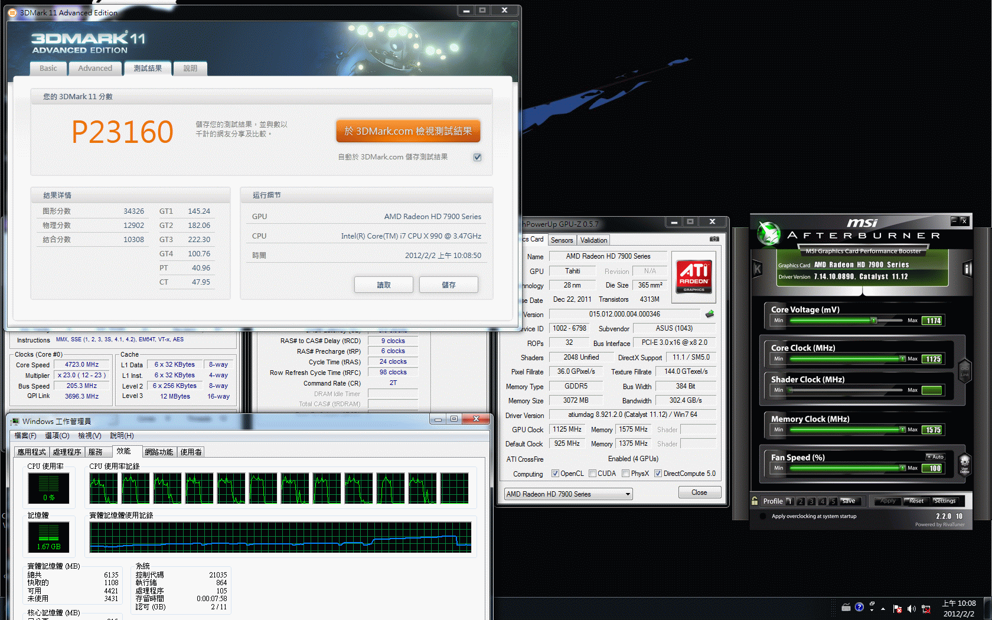Screen dimensions: 992x620
Task: Toggle auto-save results to 3DMark.com checkbox
Action: 478,157
